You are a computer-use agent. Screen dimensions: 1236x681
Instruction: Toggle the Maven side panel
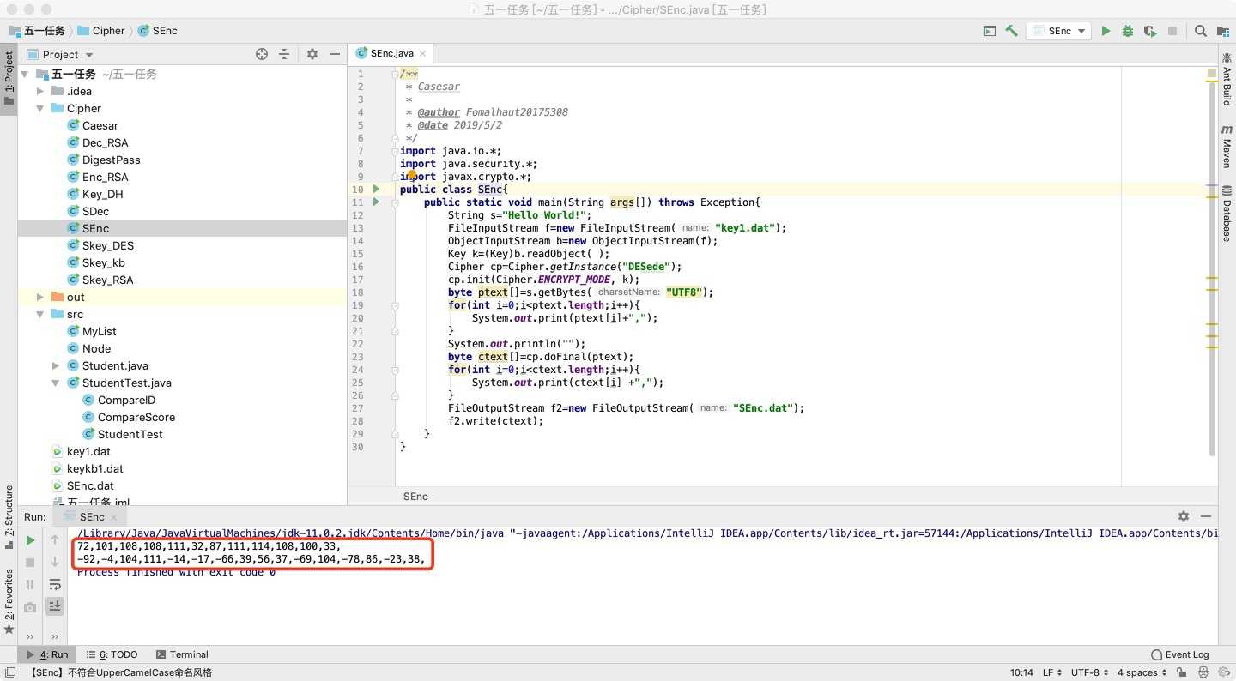pos(1227,146)
